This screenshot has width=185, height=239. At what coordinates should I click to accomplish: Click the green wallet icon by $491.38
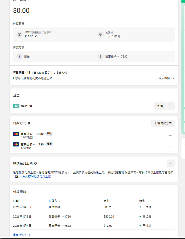[x=16, y=106]
